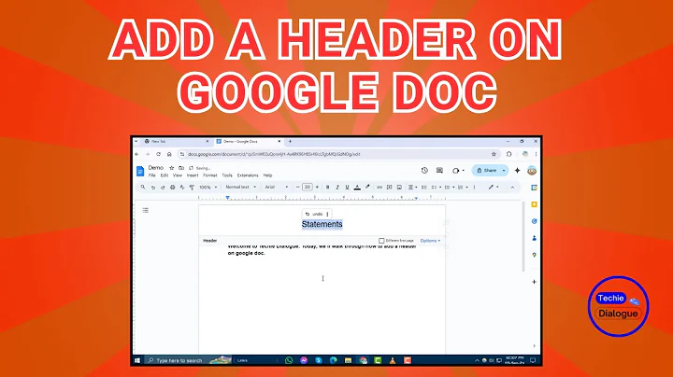Open line and paragraph spacing
Viewport: 673px width, 377px height.
[x=424, y=188]
